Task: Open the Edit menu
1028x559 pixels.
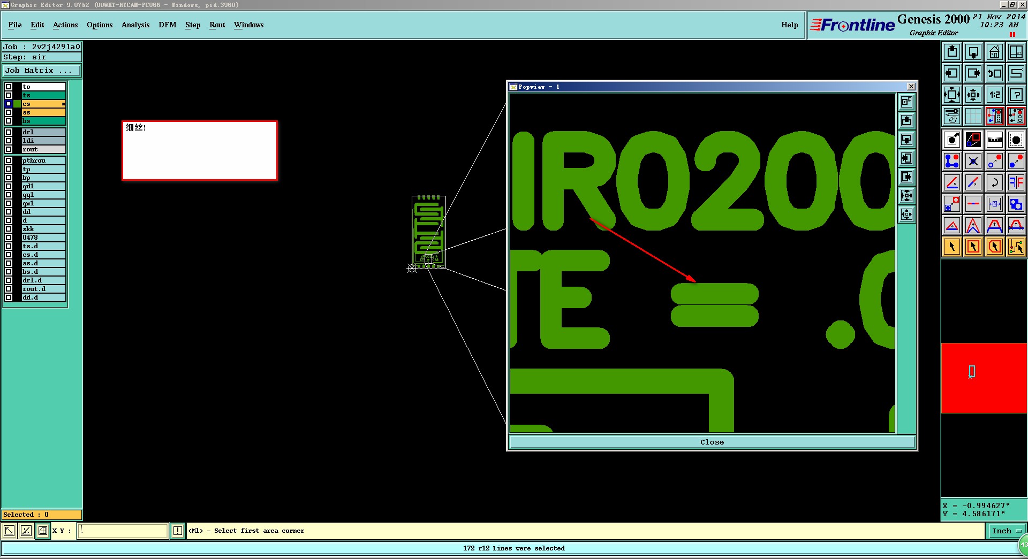Action: [x=37, y=25]
